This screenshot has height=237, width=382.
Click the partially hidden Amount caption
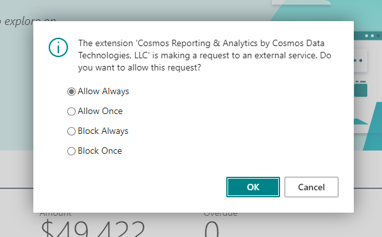(x=56, y=214)
